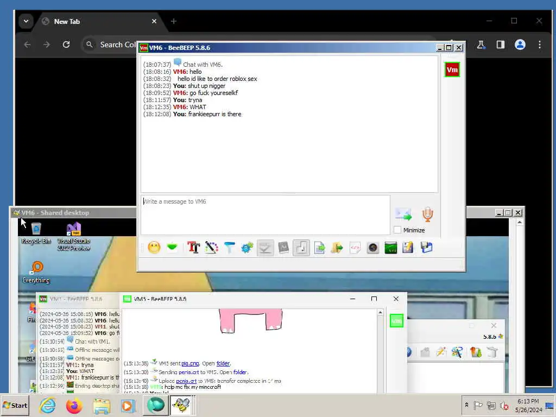The height and width of the screenshot is (417, 556).
Task: Open the emoticons picker in VM6 chat
Action: (154, 248)
